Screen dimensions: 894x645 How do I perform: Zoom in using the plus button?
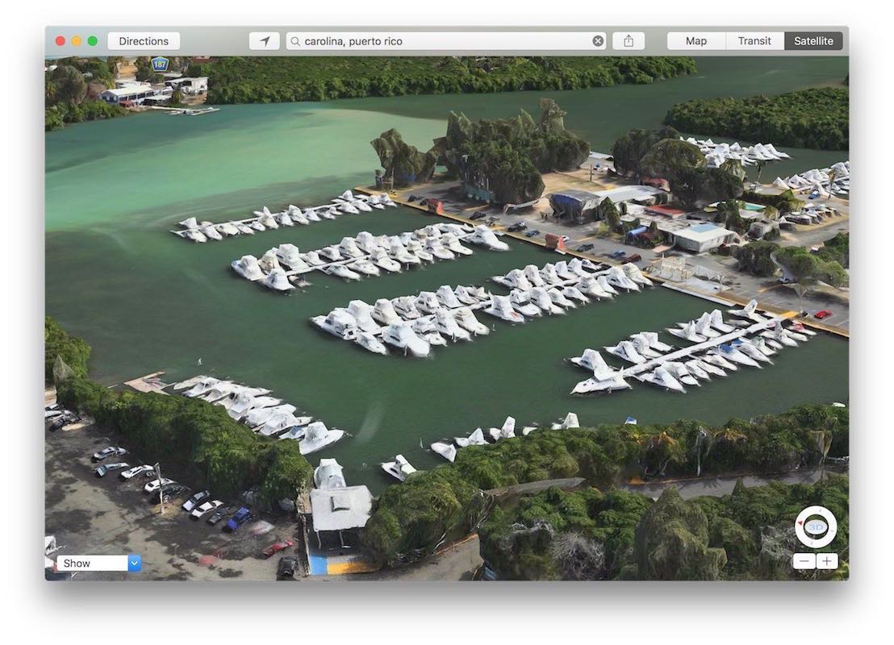click(x=826, y=561)
